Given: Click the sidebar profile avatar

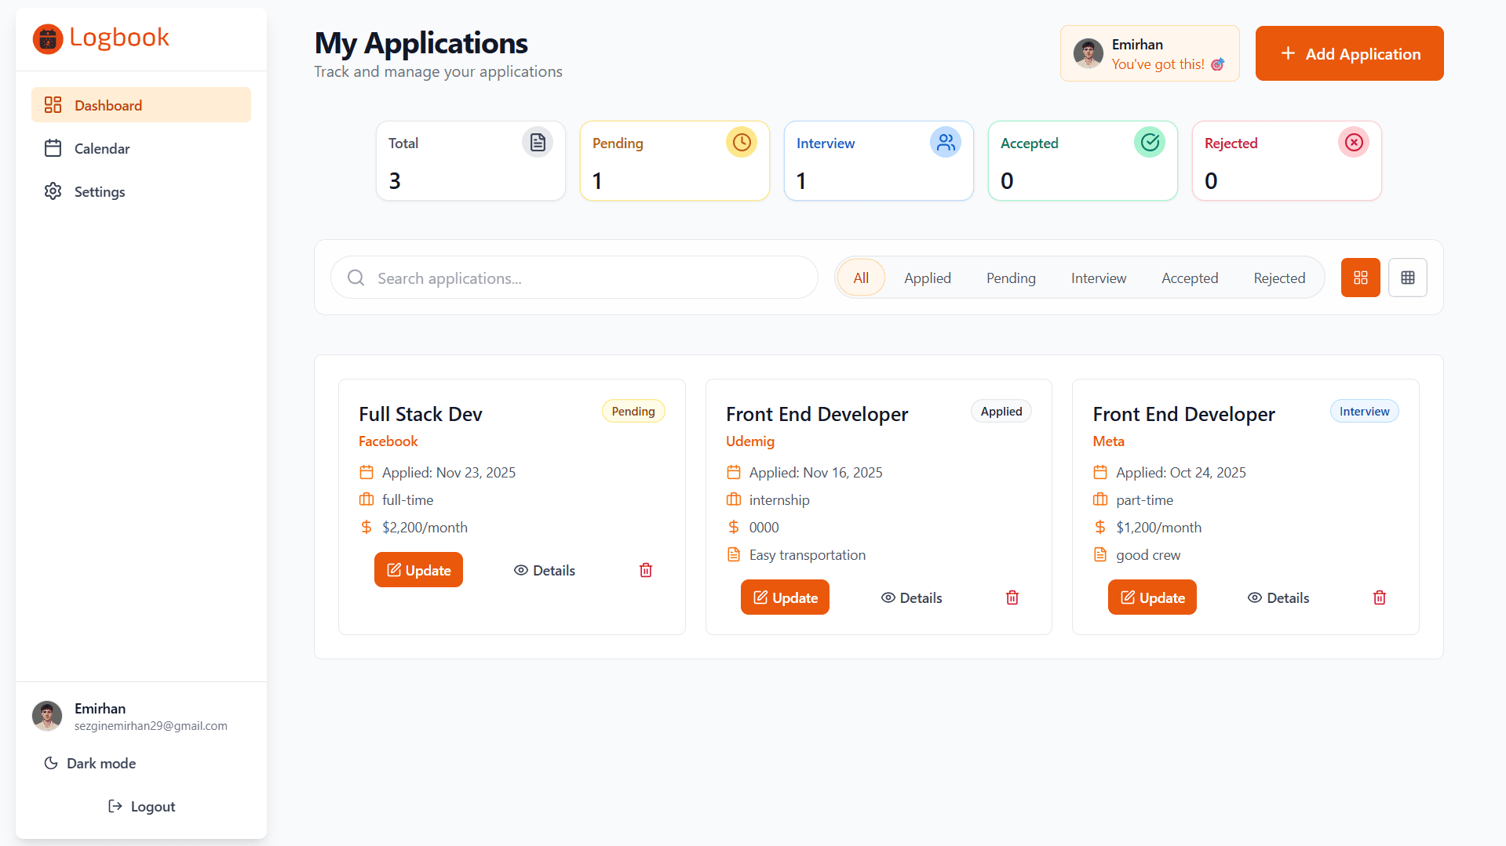Looking at the screenshot, I should 47,716.
